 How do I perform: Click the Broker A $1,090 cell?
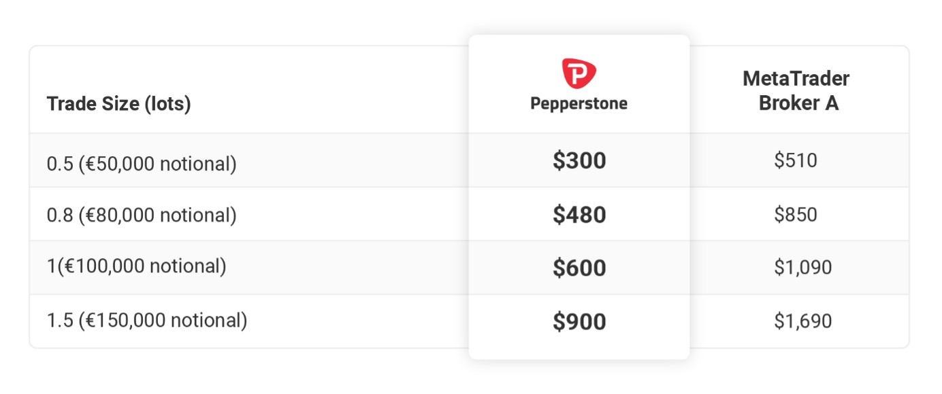tap(803, 268)
